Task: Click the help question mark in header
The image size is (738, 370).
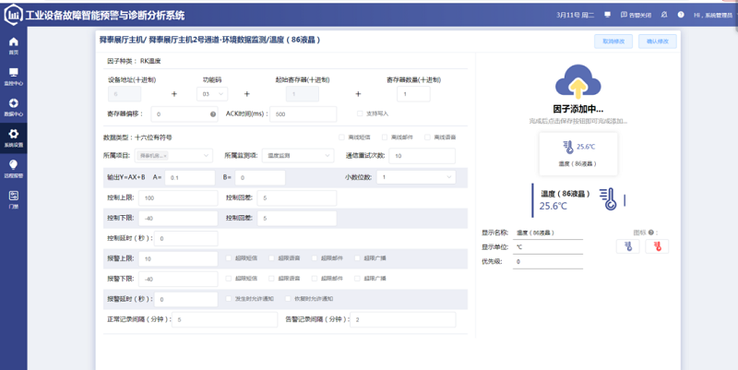Action: click(681, 15)
